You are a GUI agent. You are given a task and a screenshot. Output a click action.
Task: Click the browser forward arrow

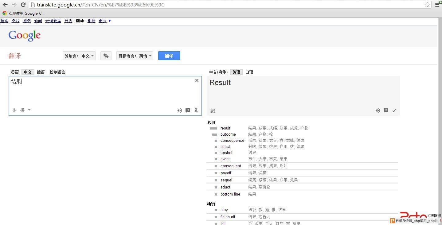(x=14, y=5)
